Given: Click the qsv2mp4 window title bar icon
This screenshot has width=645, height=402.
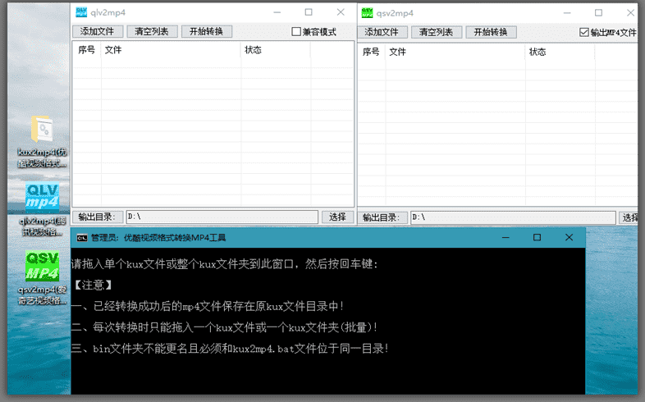Looking at the screenshot, I should [367, 13].
